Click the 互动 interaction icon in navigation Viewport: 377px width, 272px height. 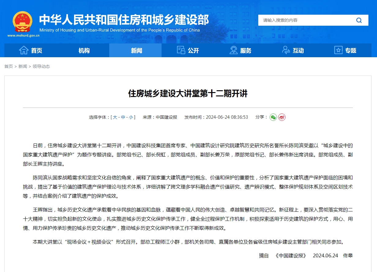pyautogui.click(x=286, y=50)
